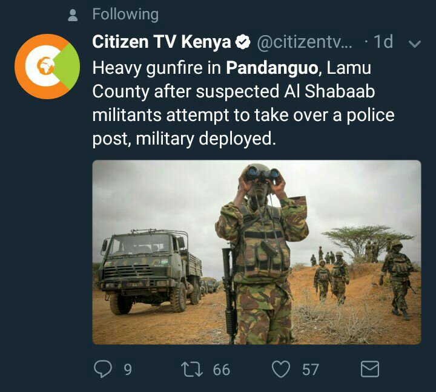Click the Following person icon
This screenshot has height=392, width=436.
73,15
